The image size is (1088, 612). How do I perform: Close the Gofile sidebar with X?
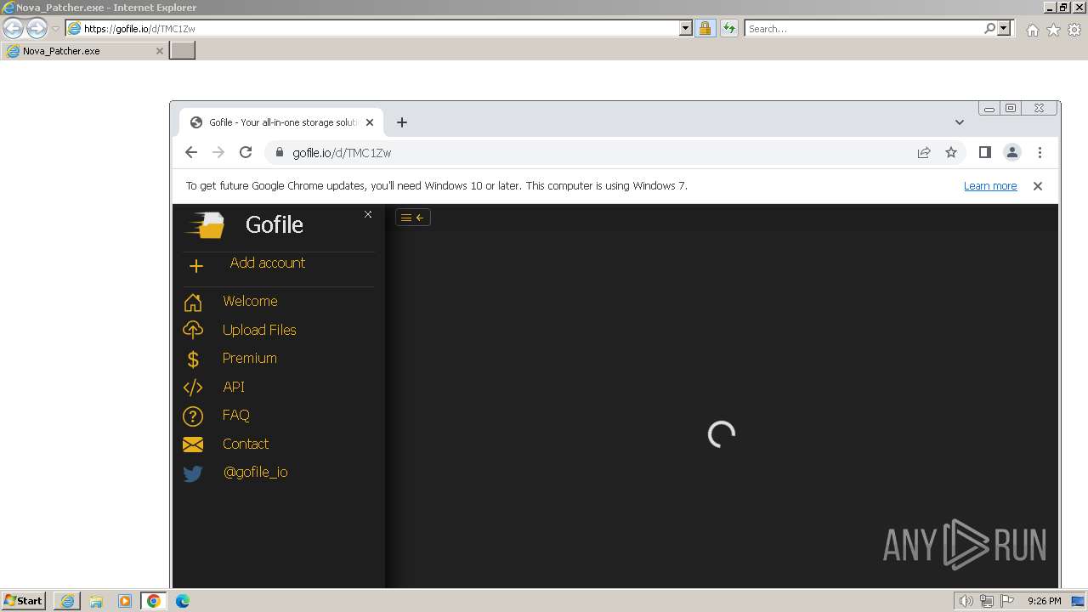click(x=368, y=214)
